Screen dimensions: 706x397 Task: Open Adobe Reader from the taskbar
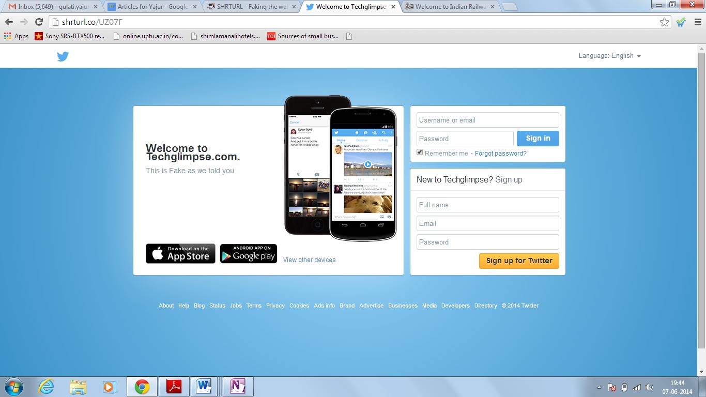tap(174, 387)
